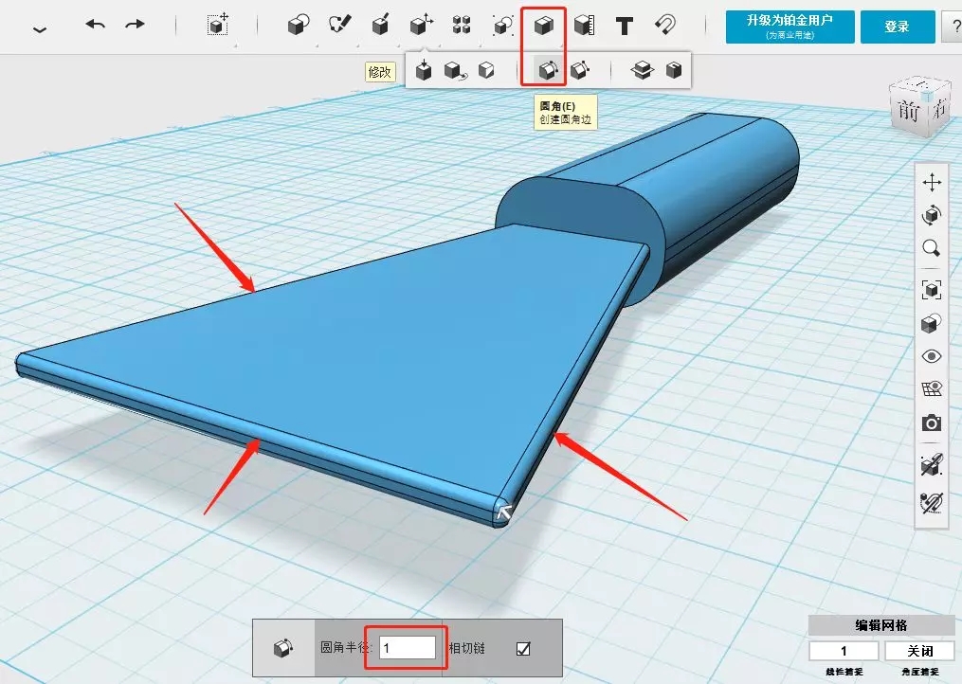Toggle visibility with the eye icon
This screenshot has height=684, width=962.
[932, 356]
